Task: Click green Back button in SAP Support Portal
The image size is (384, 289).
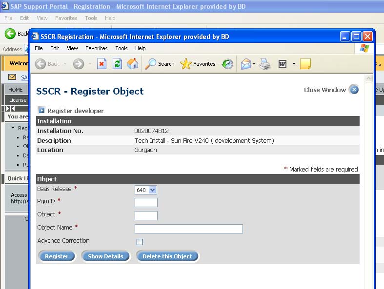Action: 10,34
